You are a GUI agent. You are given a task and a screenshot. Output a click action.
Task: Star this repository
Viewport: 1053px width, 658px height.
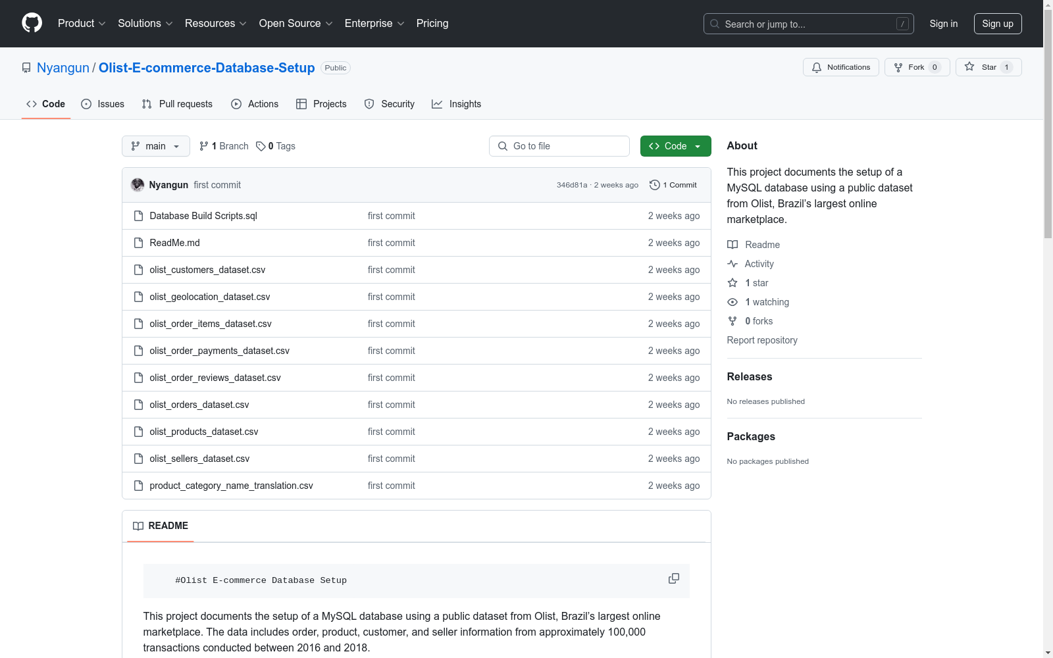tap(988, 67)
